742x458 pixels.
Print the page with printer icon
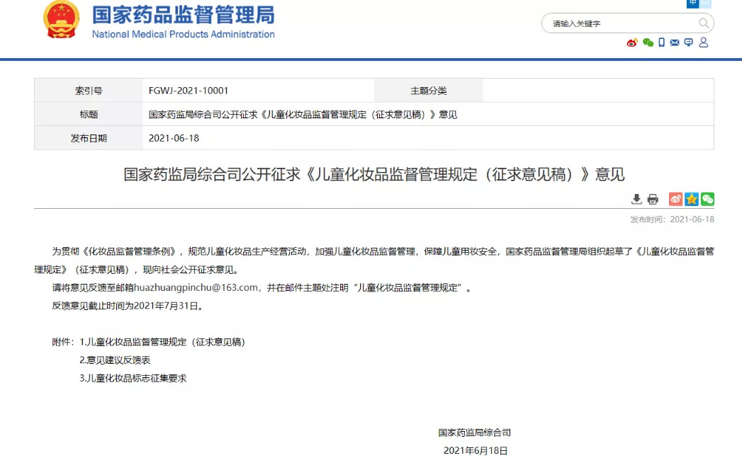653,199
